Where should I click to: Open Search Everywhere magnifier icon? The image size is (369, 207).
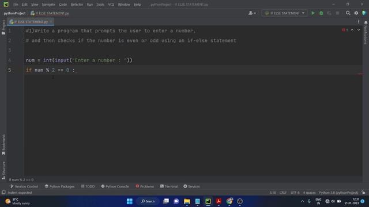coord(348,13)
